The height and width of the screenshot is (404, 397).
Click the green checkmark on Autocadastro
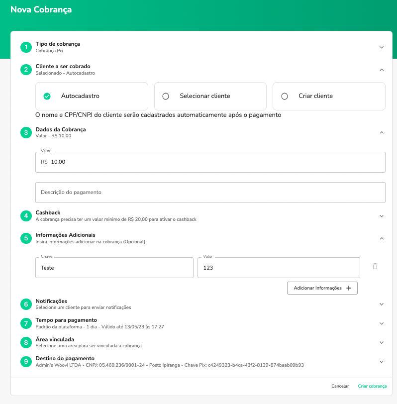[47, 96]
